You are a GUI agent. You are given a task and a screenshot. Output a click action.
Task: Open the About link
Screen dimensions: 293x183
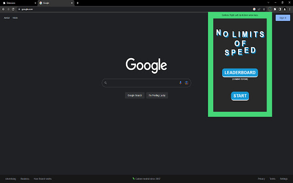tap(7, 18)
